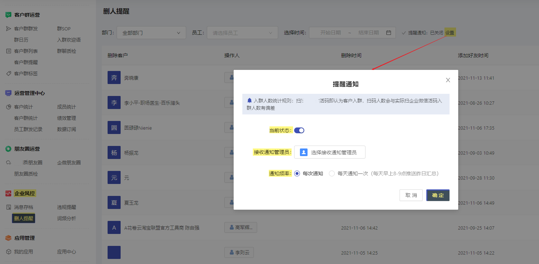Click the 朋友圈运营 section circle icon

click(x=8, y=149)
